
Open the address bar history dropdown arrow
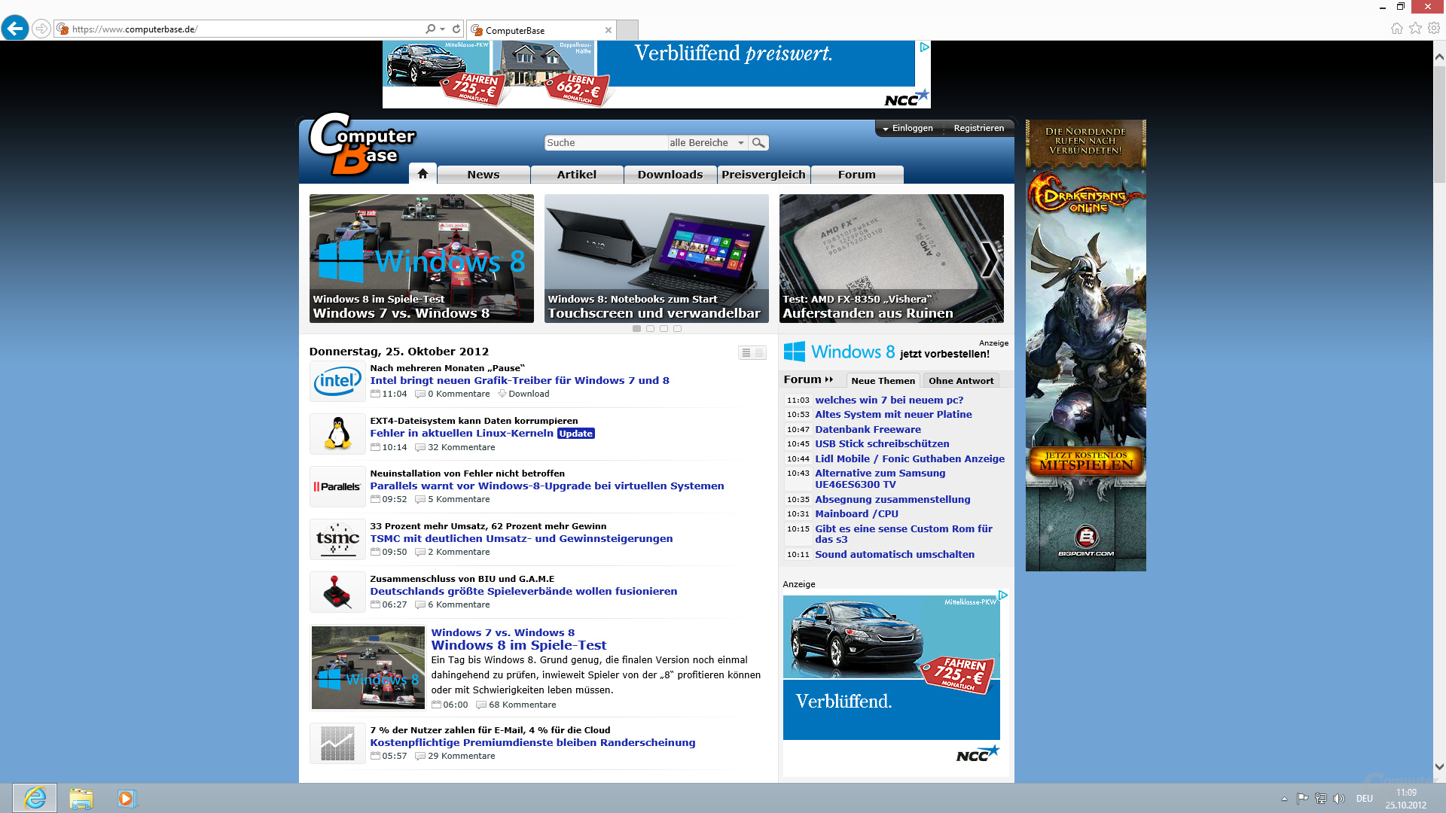pos(443,29)
